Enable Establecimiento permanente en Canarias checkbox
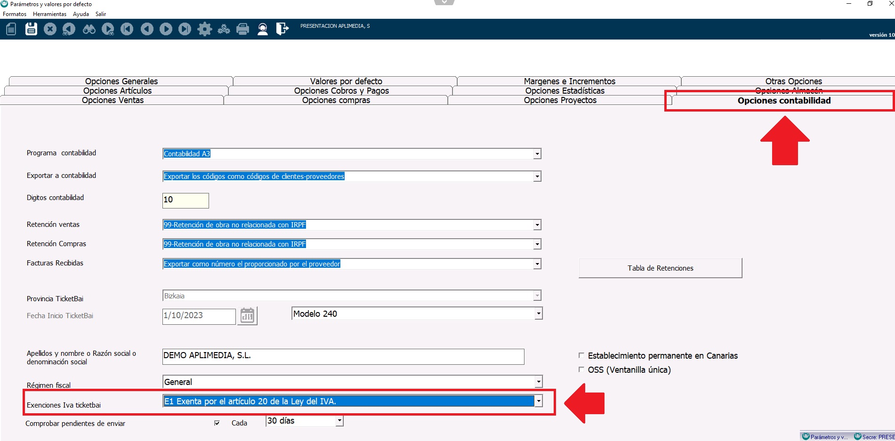Screen dimensions: 895x441 [x=581, y=355]
